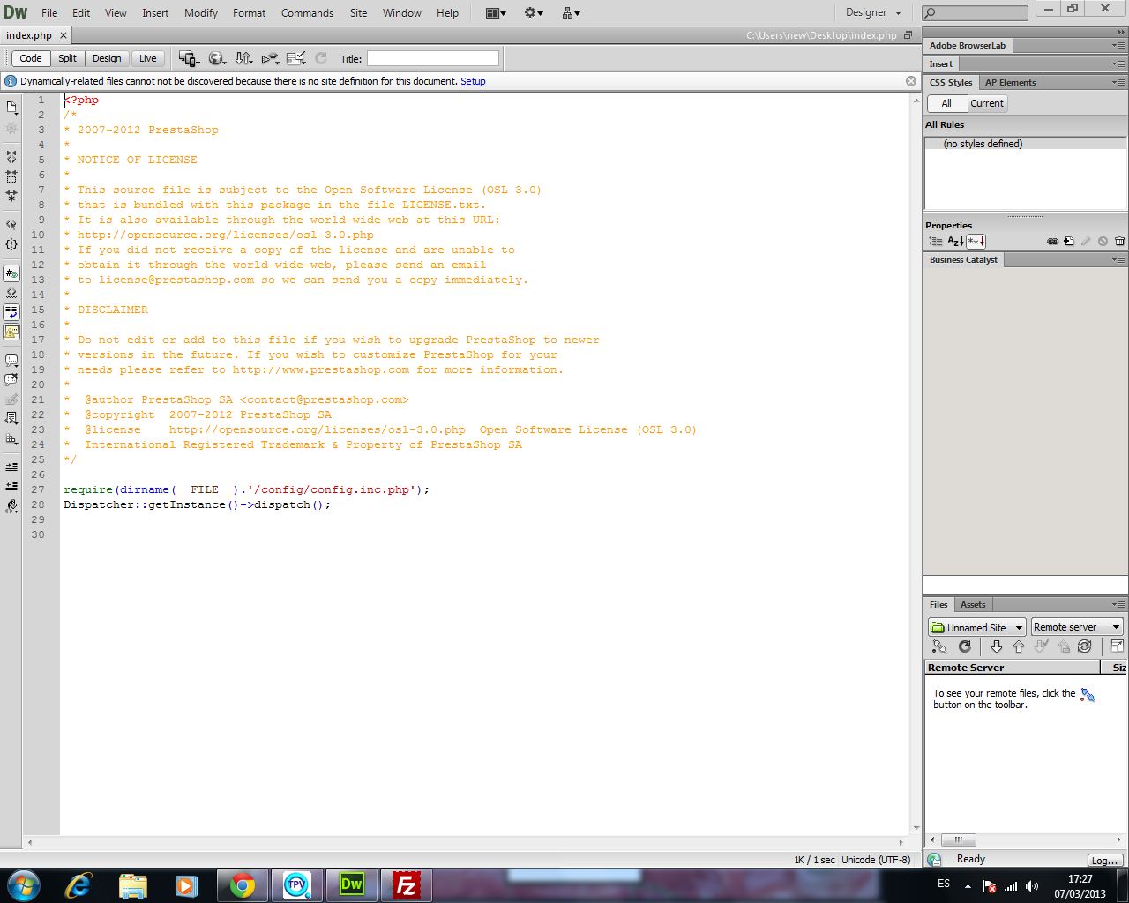Toggle Word Wrap in the coding toolbar

(x=11, y=312)
